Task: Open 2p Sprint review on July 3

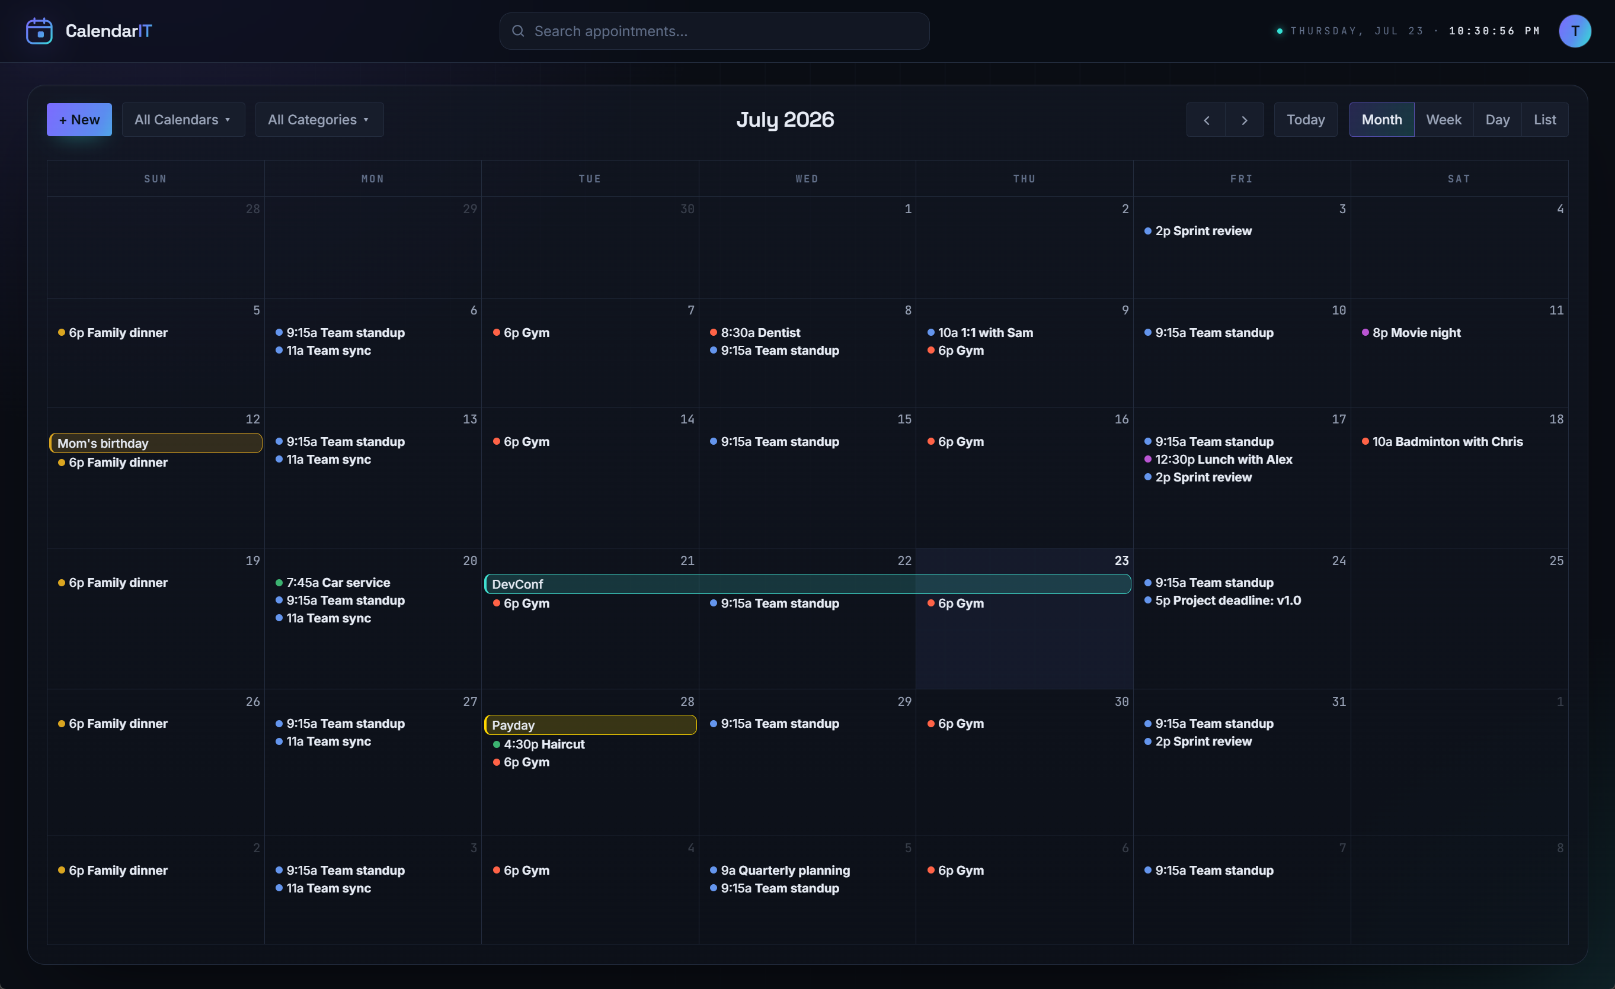Action: point(1198,231)
